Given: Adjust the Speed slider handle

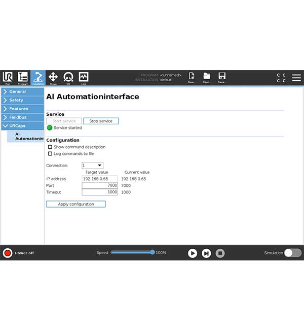Looking at the screenshot, I should point(153,252).
